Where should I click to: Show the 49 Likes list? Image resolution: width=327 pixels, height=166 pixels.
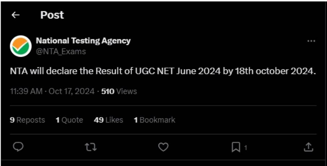108,120
